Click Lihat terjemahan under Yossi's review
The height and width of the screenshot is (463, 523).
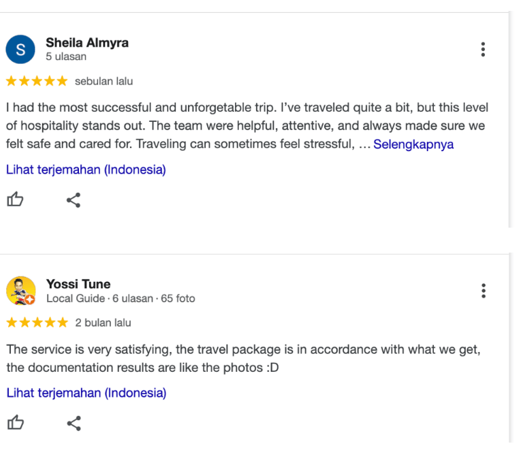pyautogui.click(x=86, y=393)
